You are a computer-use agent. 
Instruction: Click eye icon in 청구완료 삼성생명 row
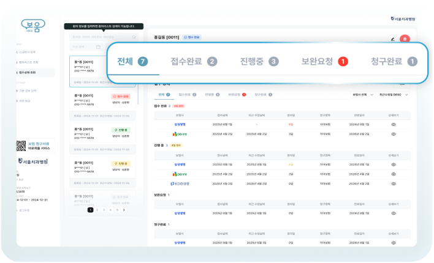point(394,243)
